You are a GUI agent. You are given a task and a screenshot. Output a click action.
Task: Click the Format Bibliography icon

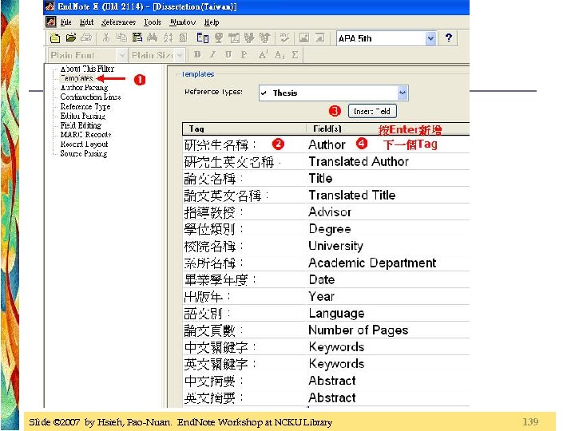(233, 38)
